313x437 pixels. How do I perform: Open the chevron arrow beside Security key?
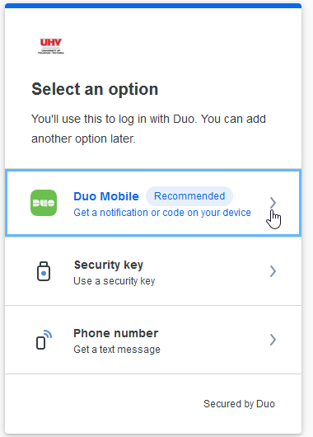pyautogui.click(x=273, y=271)
